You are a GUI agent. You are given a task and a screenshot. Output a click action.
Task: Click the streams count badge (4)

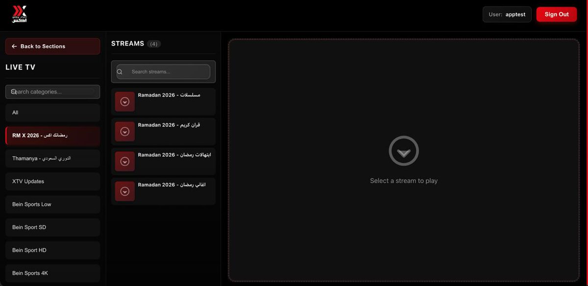pyautogui.click(x=154, y=44)
